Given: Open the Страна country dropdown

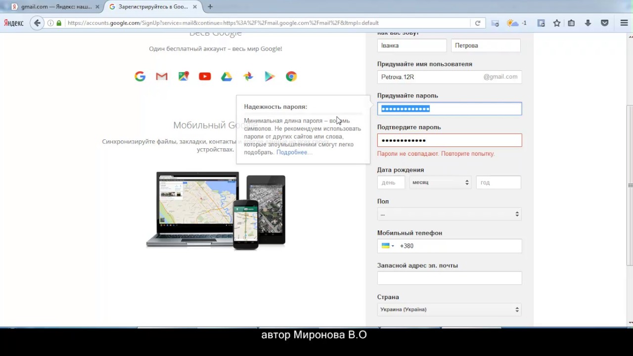Looking at the screenshot, I should [450, 310].
